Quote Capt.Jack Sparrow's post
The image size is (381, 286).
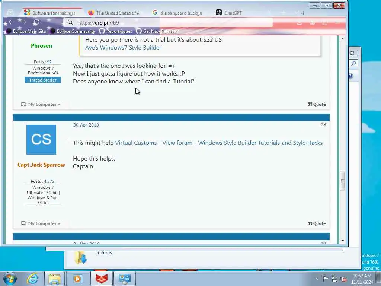[317, 223]
